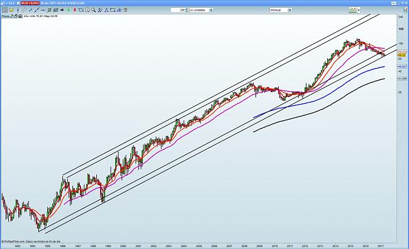The image size is (409, 249).
Task: Click the blue-boxed 46,037 price tag on axis
Action: click(402, 67)
